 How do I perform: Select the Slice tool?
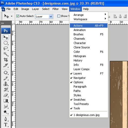click(6, 65)
